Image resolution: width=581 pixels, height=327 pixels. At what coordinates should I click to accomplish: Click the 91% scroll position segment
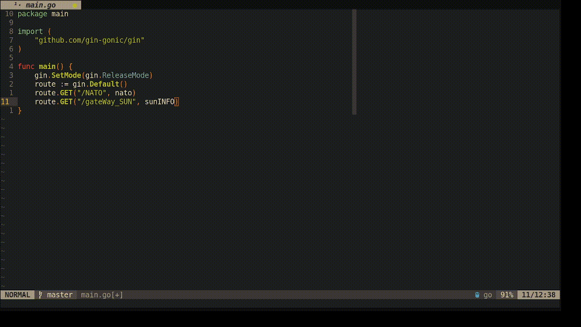click(506, 295)
